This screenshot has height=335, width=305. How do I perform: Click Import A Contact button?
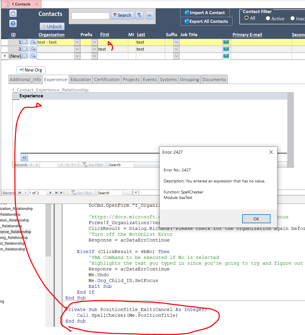tap(205, 13)
